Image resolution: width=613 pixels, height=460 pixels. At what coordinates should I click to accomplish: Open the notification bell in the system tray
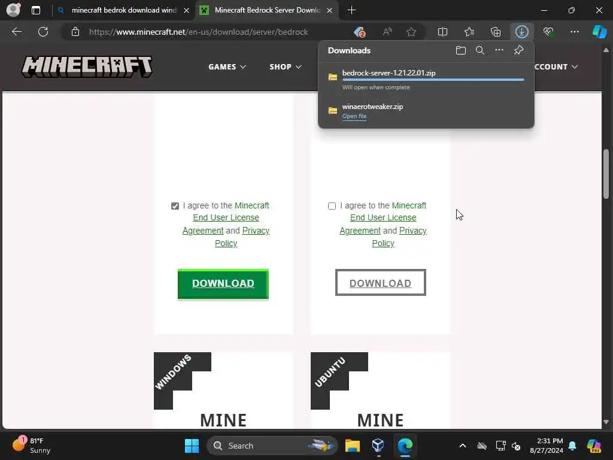[x=572, y=446]
